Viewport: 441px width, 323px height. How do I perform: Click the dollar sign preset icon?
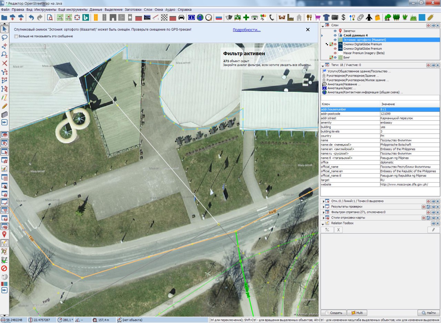pos(343,17)
